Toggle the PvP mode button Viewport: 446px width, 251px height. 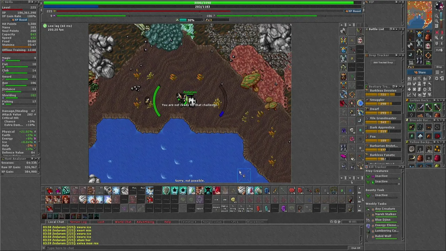click(x=439, y=50)
